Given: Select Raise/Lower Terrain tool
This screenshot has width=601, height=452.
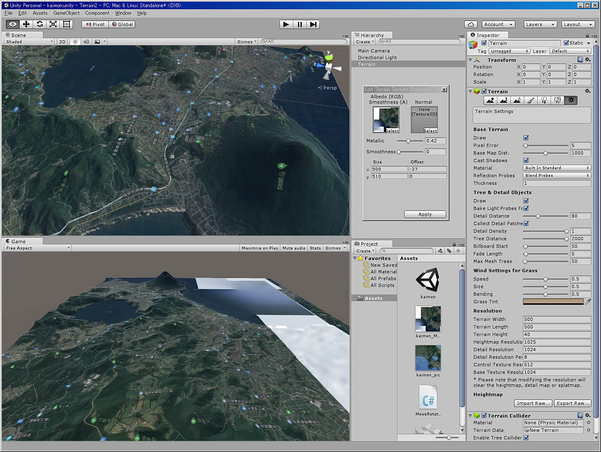Looking at the screenshot, I should (x=490, y=100).
